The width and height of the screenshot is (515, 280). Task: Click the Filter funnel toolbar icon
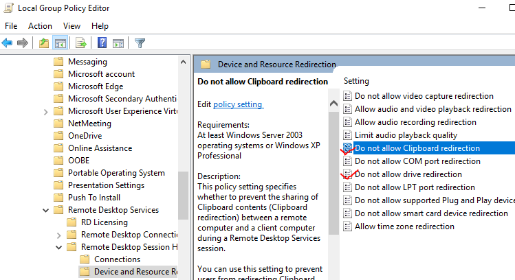[140, 43]
